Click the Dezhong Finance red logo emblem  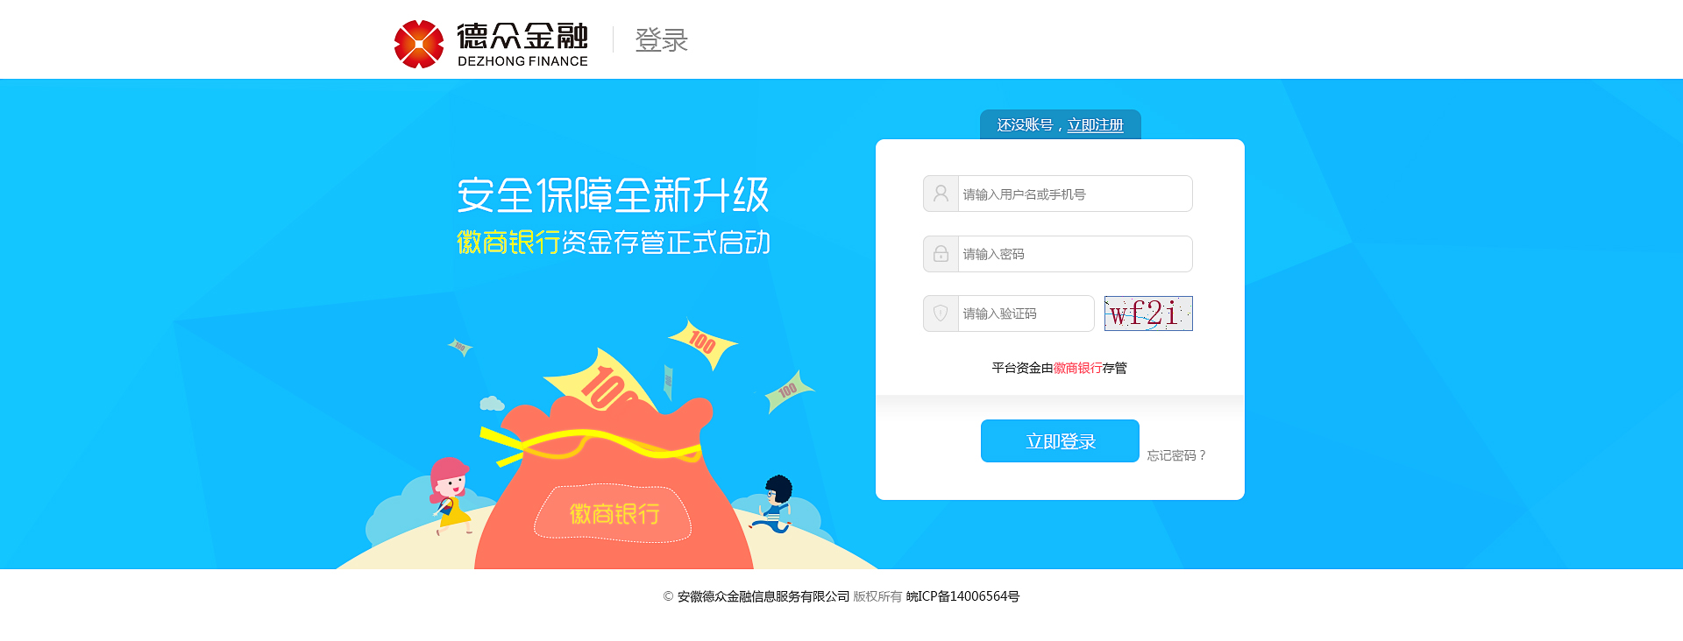[419, 44]
